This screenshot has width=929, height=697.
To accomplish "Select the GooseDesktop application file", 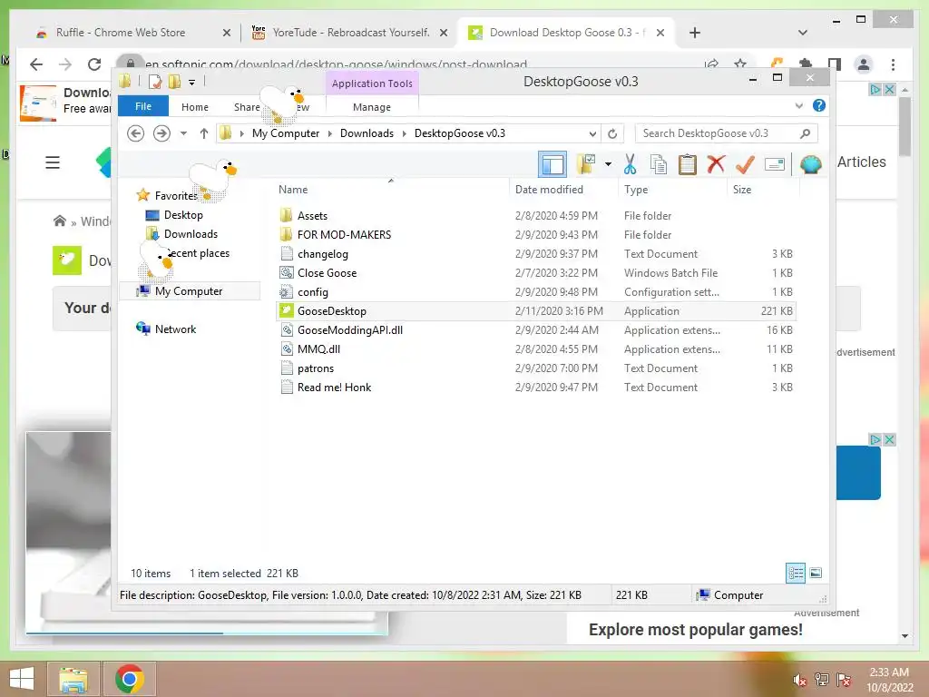I will coord(332,311).
